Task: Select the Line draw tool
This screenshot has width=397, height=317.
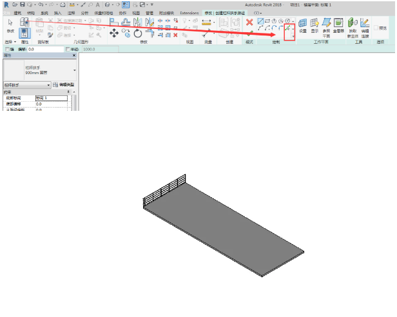Action: (260, 21)
